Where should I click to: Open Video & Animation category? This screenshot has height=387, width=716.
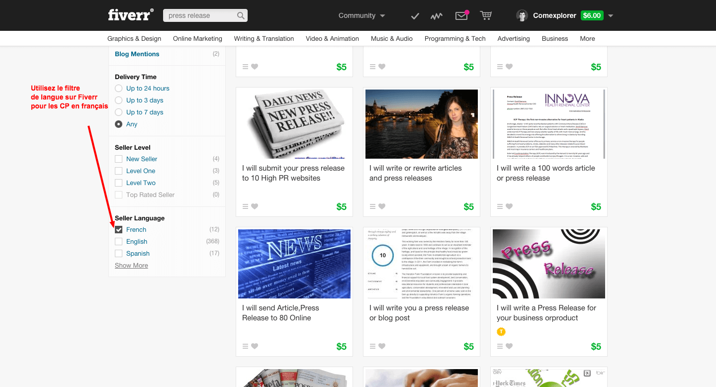tap(332, 38)
